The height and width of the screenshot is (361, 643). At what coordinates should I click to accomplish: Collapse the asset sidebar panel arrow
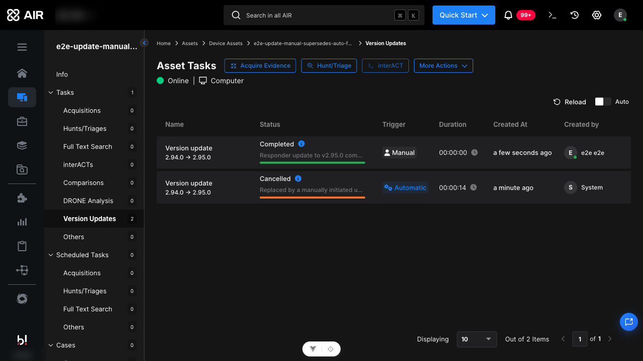[145, 43]
